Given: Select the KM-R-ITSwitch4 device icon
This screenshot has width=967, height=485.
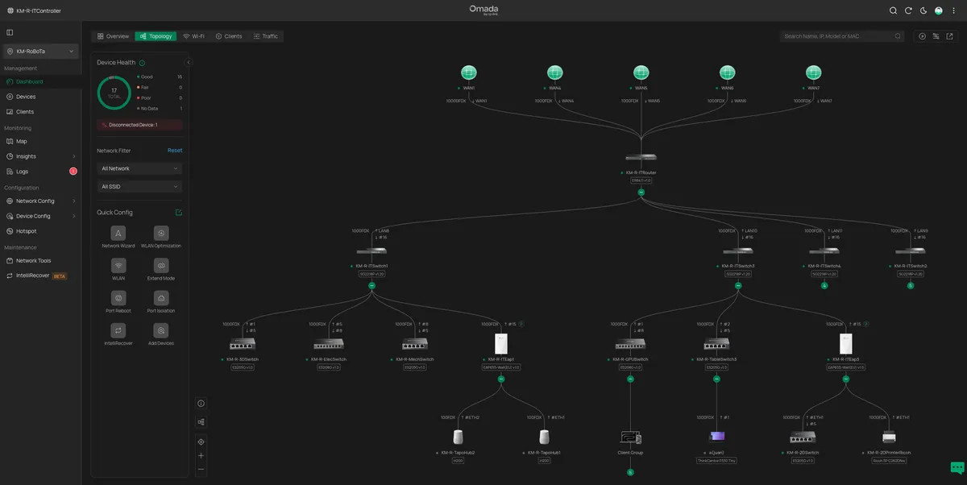Looking at the screenshot, I should click(824, 251).
